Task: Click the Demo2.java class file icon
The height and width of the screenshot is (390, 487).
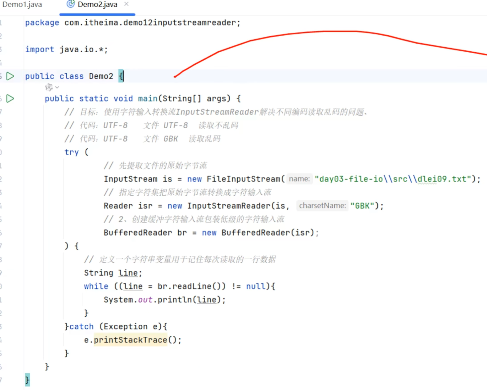Action: pyautogui.click(x=70, y=4)
